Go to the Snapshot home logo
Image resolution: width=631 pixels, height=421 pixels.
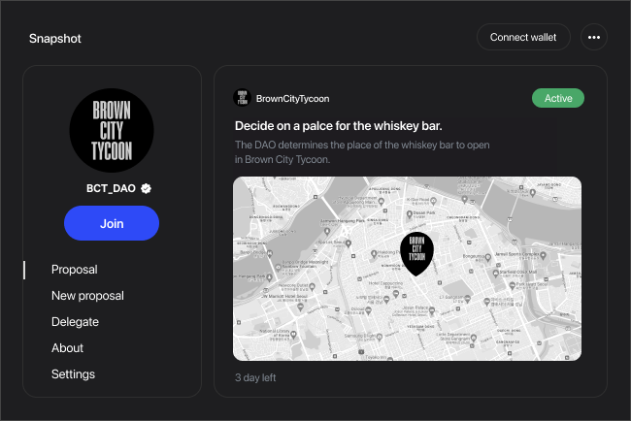pos(55,39)
